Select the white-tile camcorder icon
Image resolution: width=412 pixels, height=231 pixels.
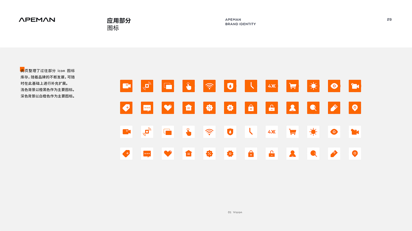(x=355, y=132)
